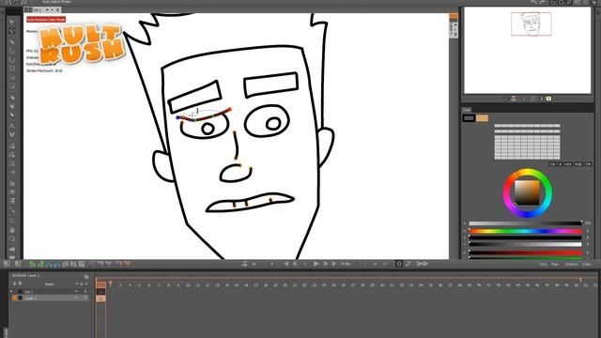Click the navigator preview thumbnail
The width and height of the screenshot is (601, 338).
[x=528, y=50]
